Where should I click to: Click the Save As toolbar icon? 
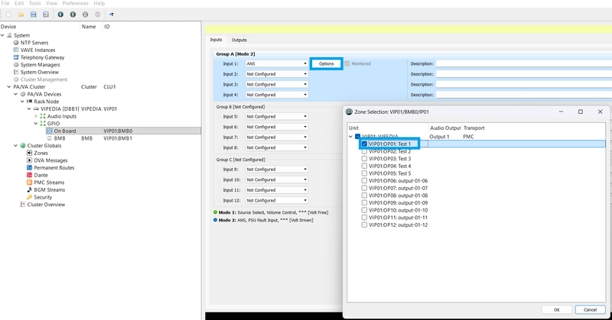pos(46,15)
